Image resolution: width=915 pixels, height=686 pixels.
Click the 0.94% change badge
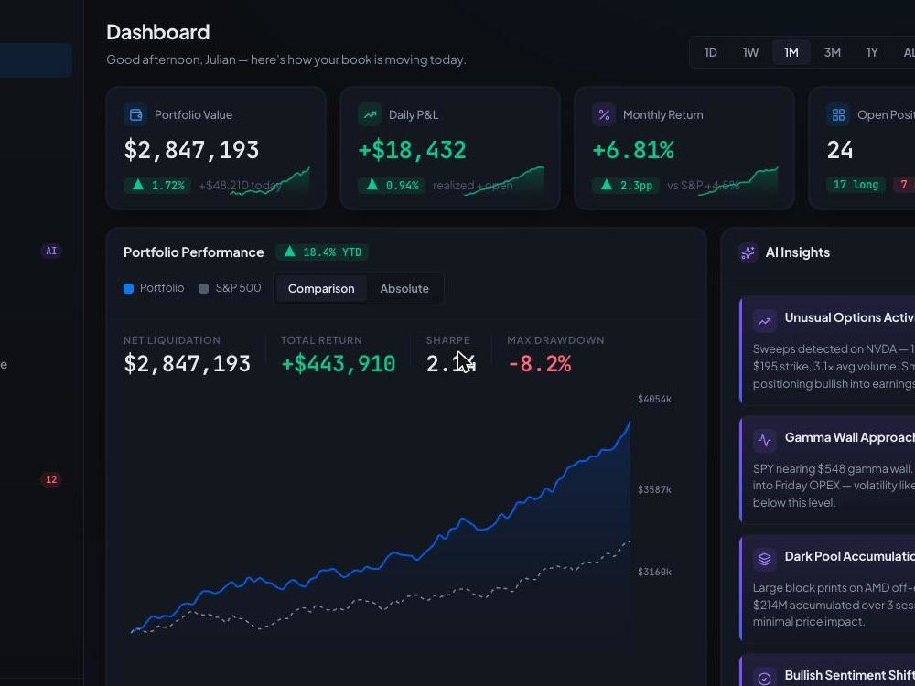coord(393,186)
